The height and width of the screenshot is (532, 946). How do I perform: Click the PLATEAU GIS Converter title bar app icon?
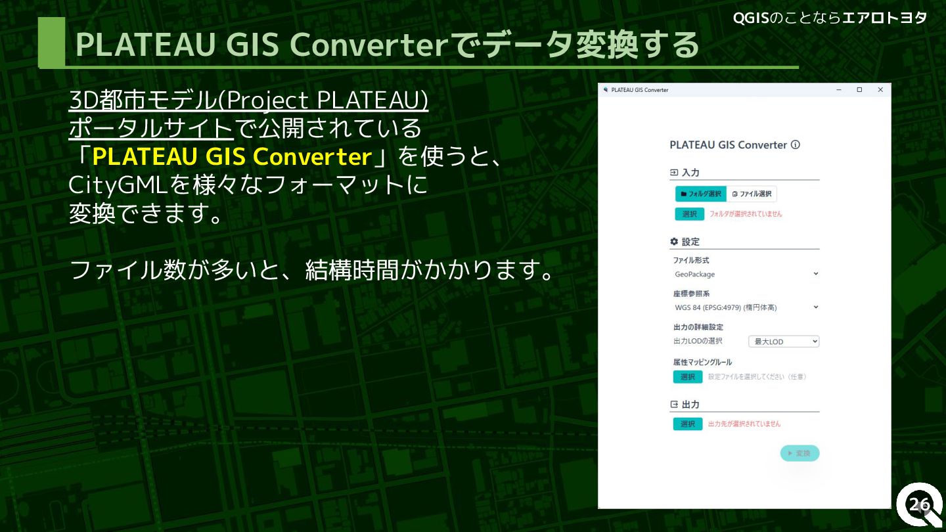click(x=605, y=90)
